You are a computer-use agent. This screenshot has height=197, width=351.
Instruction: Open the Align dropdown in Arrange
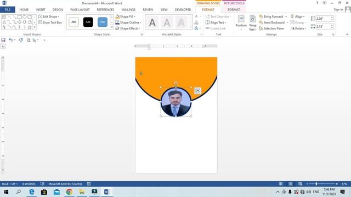[x=297, y=16]
